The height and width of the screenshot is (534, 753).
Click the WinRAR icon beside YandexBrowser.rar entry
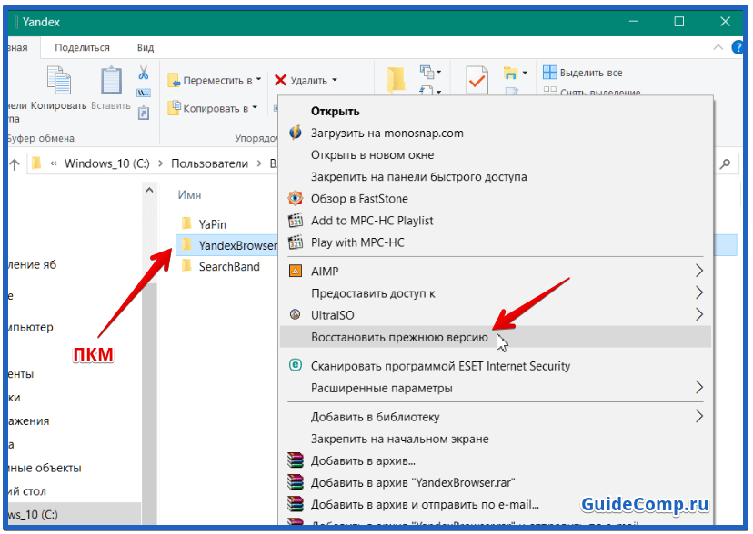(x=296, y=481)
